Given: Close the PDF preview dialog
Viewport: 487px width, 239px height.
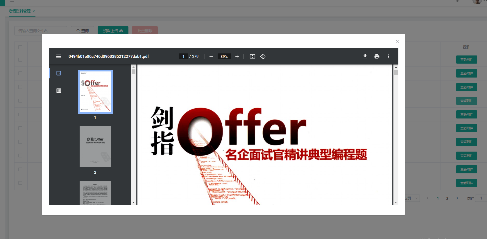Looking at the screenshot, I should (397, 42).
